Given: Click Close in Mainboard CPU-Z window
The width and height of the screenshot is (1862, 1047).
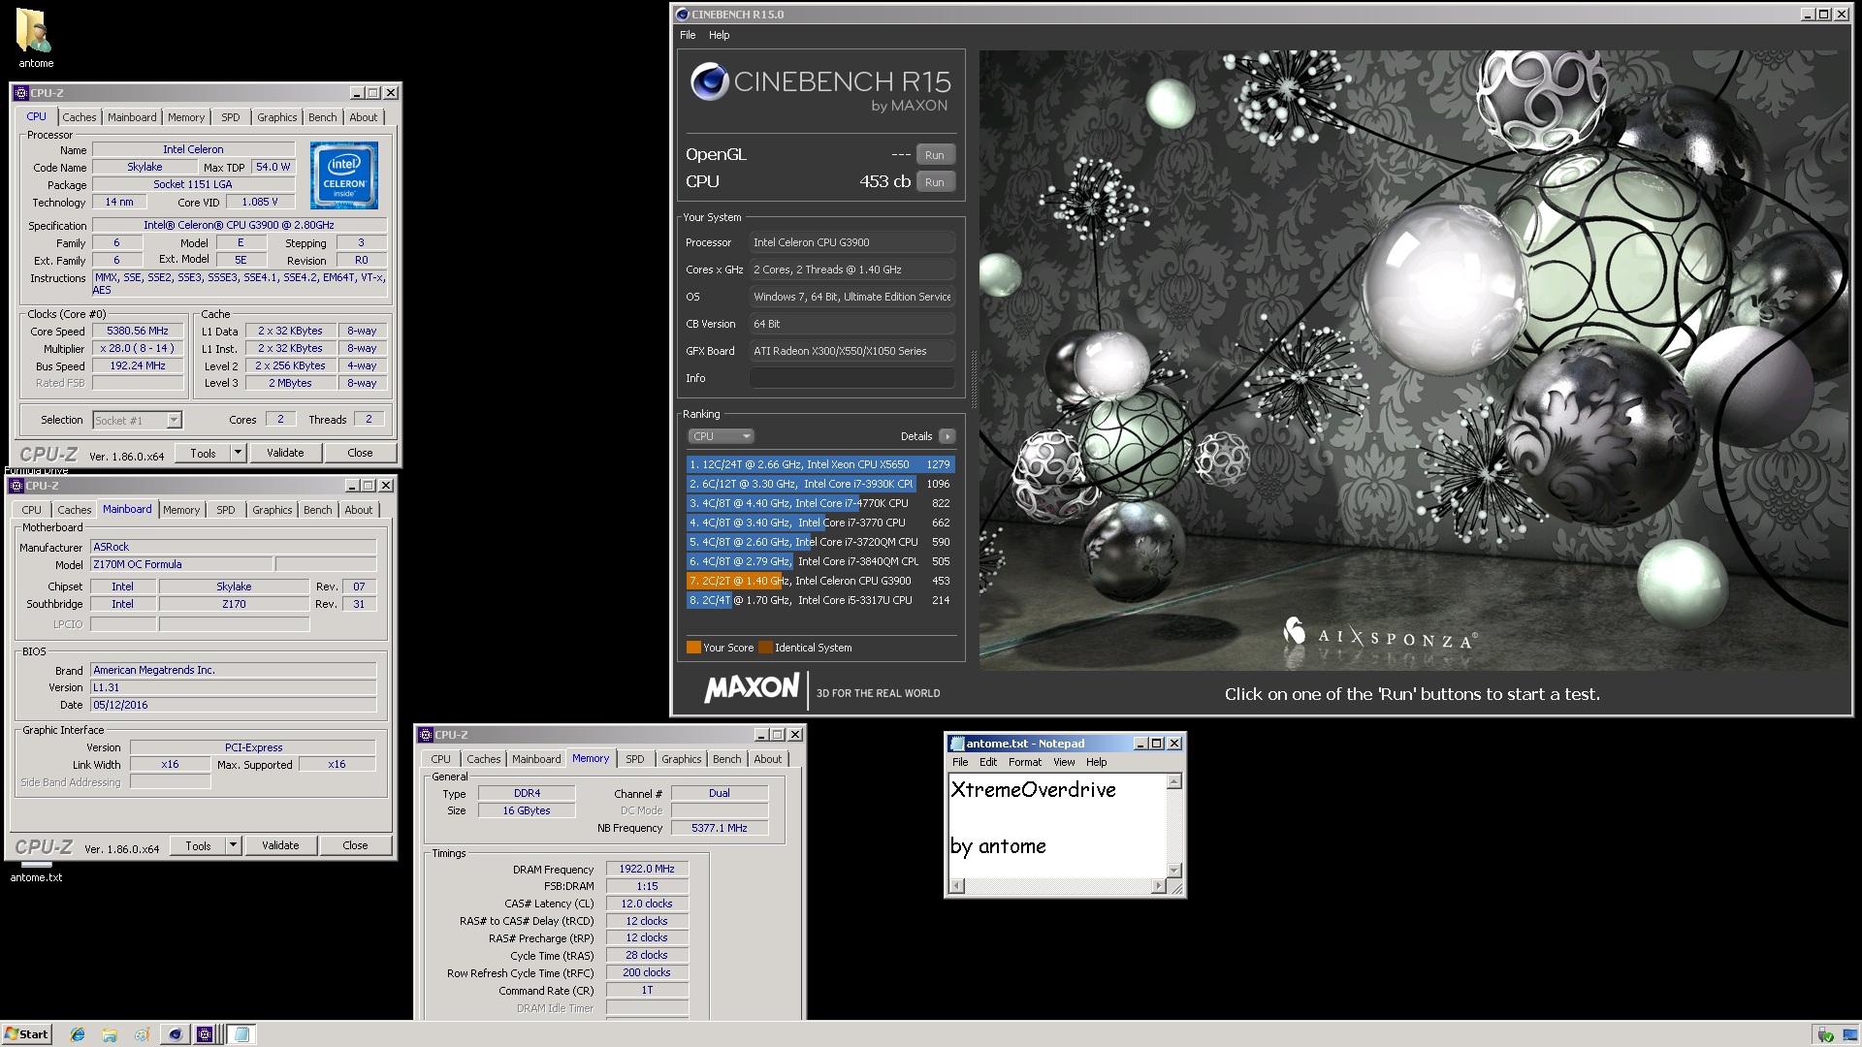Looking at the screenshot, I should pyautogui.click(x=355, y=845).
